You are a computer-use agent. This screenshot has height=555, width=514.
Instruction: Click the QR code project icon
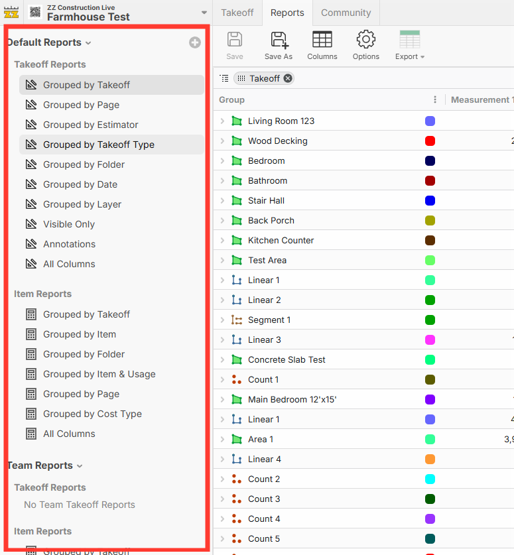[35, 12]
